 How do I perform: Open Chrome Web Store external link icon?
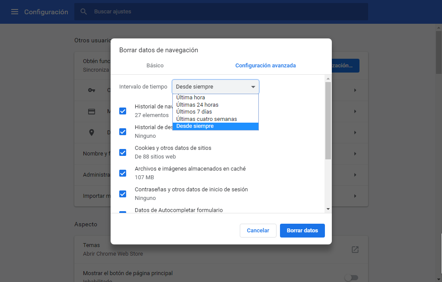355,249
